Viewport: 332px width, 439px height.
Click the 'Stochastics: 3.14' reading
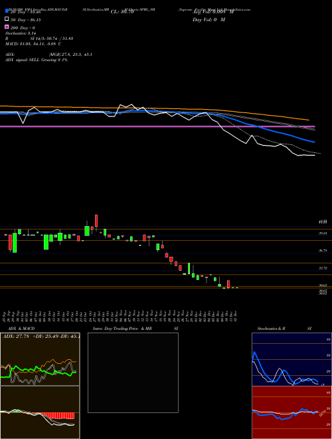click(19, 33)
